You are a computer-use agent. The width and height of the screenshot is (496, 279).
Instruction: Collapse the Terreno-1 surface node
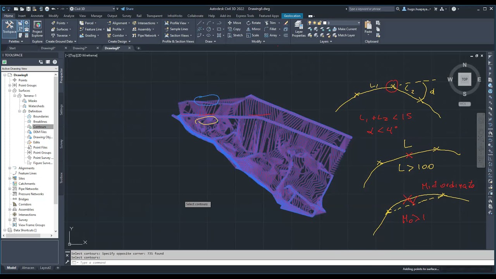pyautogui.click(x=15, y=96)
